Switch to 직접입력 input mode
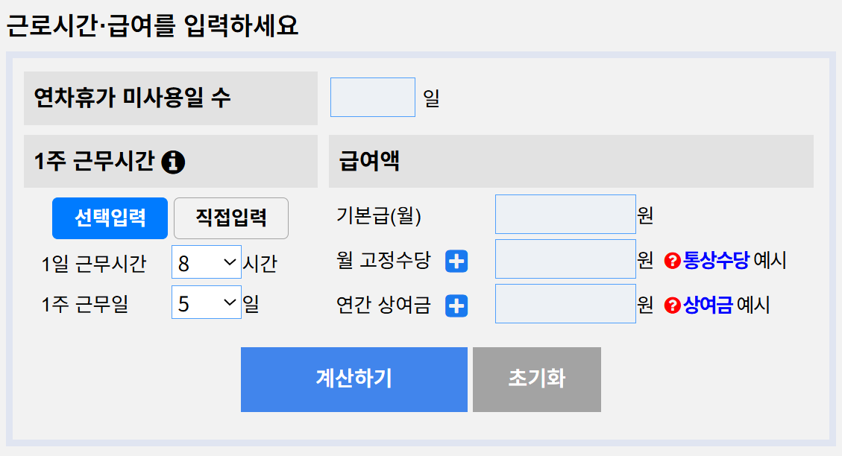 (x=230, y=218)
